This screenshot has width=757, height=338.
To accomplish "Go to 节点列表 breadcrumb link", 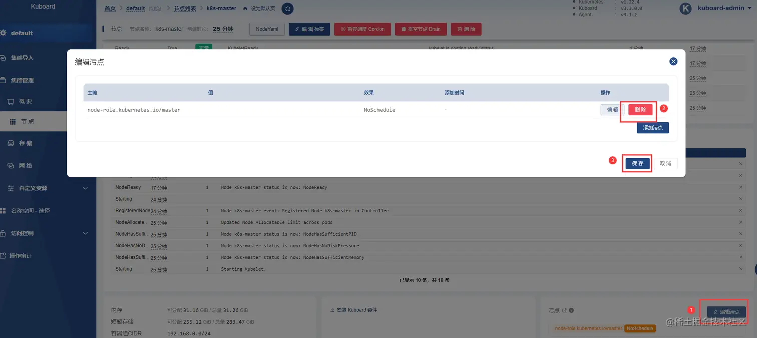I will coord(185,9).
